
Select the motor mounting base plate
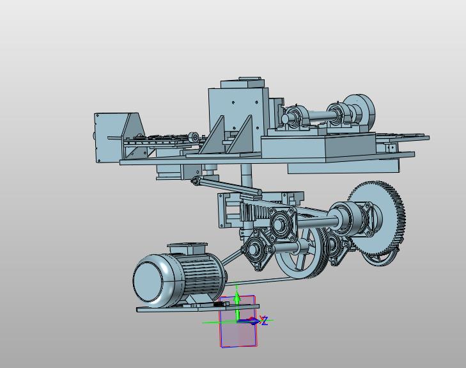[198, 308]
